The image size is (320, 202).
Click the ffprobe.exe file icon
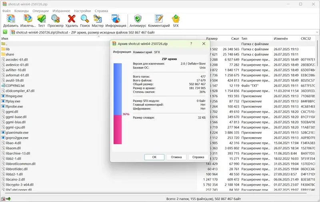(x=3, y=106)
